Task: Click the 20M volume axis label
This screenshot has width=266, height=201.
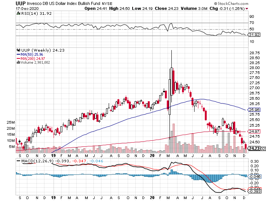Action: tap(11, 128)
